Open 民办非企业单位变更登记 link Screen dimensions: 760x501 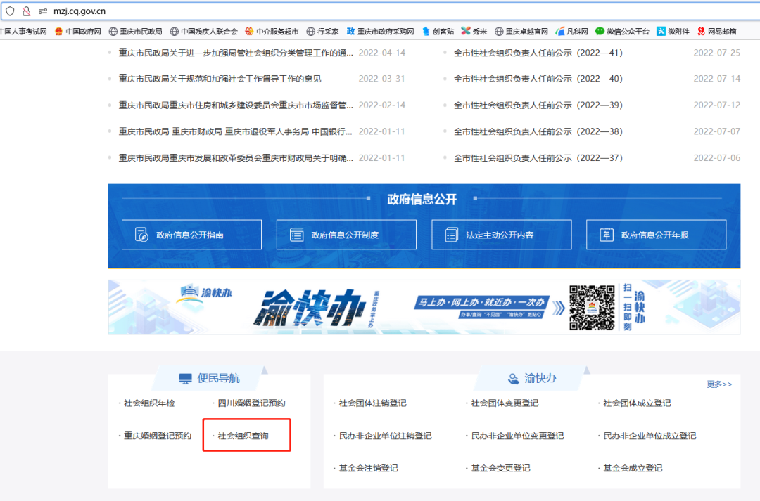point(517,436)
